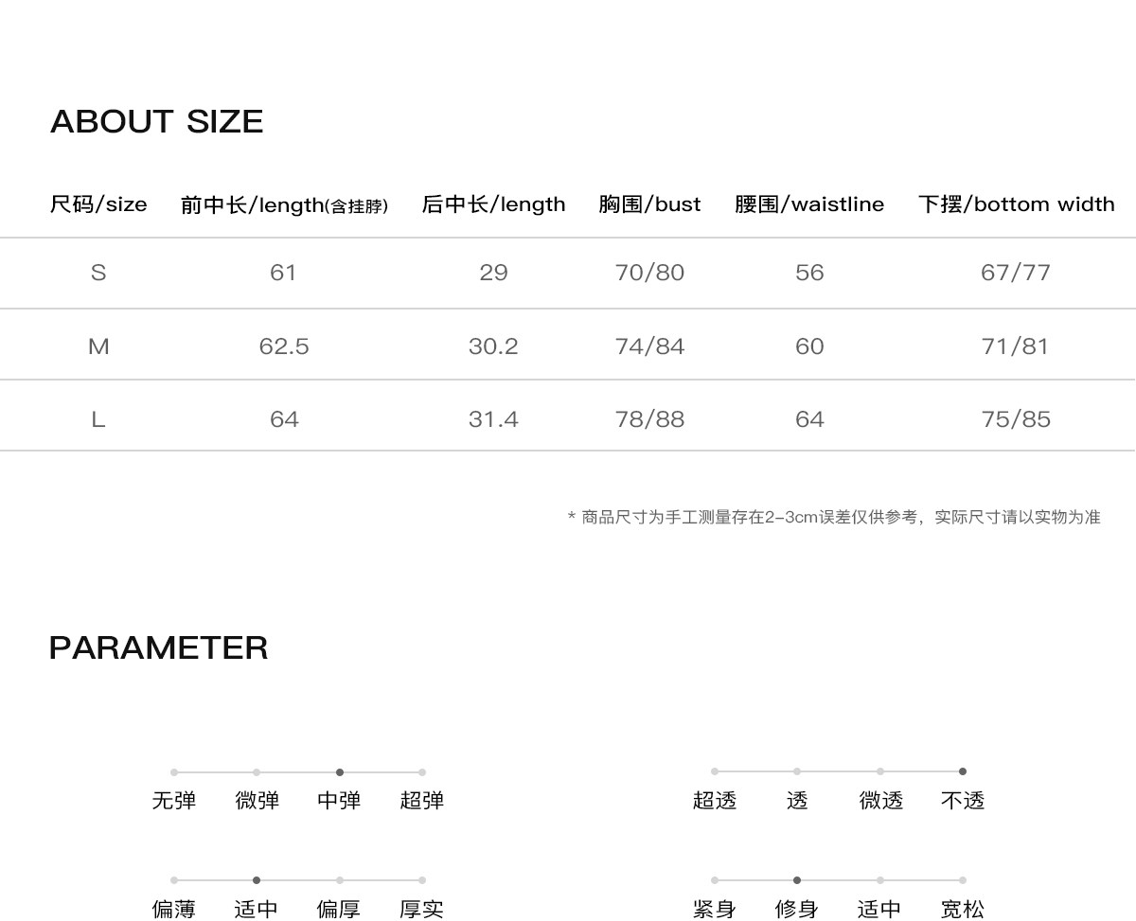Image resolution: width=1136 pixels, height=921 pixels.
Task: Select the 微弹 elasticity dot
Action: point(257,772)
